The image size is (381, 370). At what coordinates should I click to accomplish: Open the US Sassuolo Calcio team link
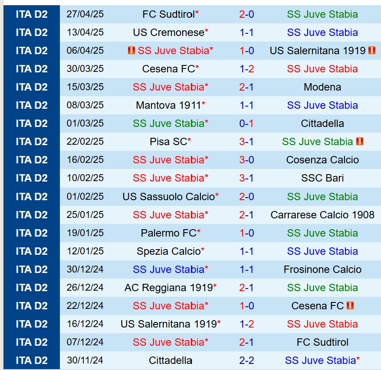[x=168, y=197]
